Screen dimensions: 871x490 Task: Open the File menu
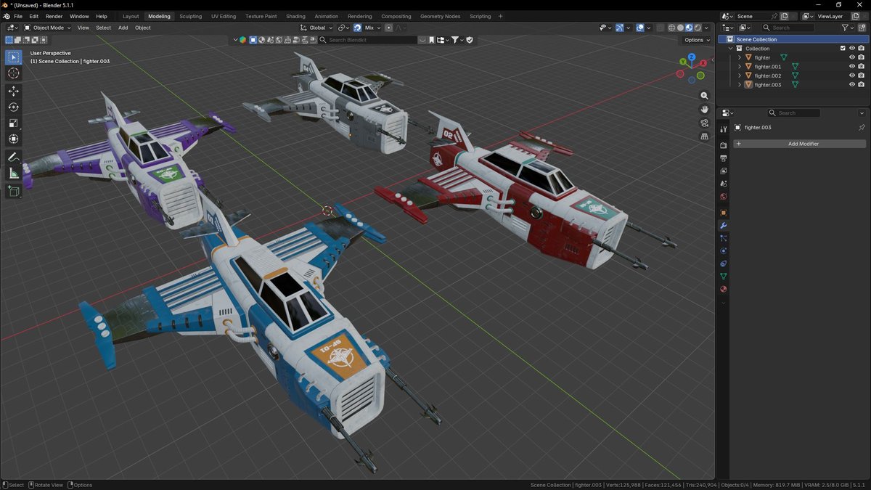coord(17,16)
